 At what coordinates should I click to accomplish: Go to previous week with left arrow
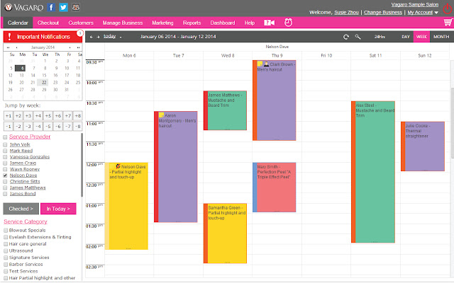(x=92, y=37)
